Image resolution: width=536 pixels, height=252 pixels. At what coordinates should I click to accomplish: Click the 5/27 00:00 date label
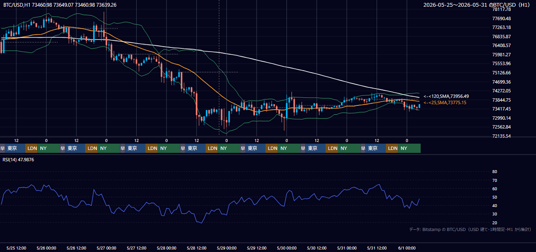(x=107, y=248)
